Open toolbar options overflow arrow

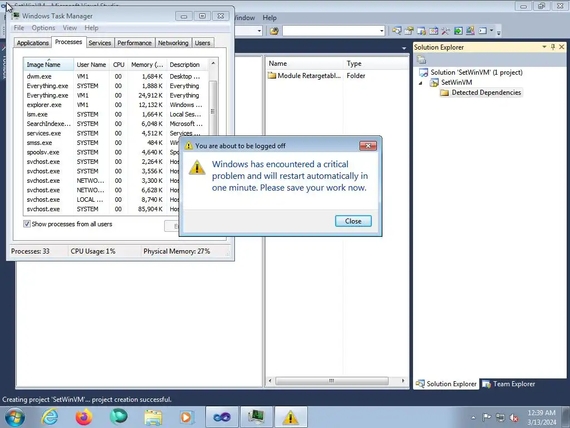click(x=499, y=32)
